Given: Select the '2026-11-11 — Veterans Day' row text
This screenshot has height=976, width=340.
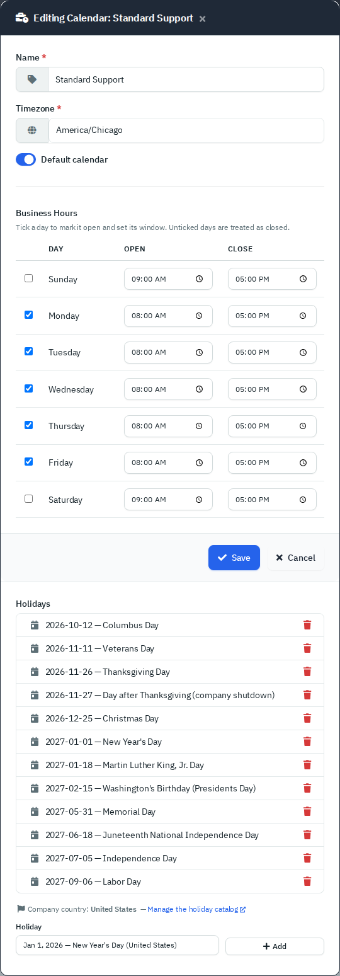Looking at the screenshot, I should (100, 648).
